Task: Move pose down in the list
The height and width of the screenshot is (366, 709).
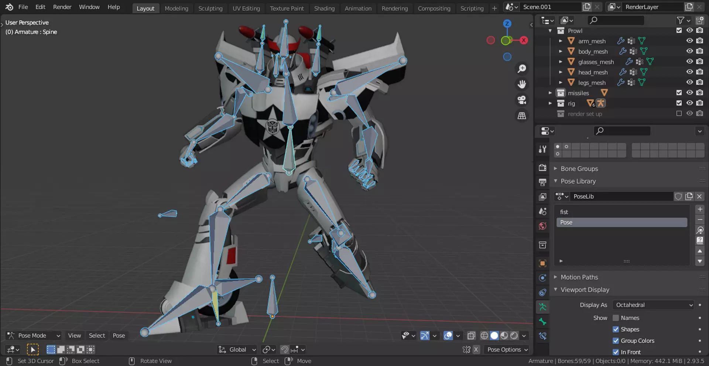Action: pyautogui.click(x=700, y=261)
